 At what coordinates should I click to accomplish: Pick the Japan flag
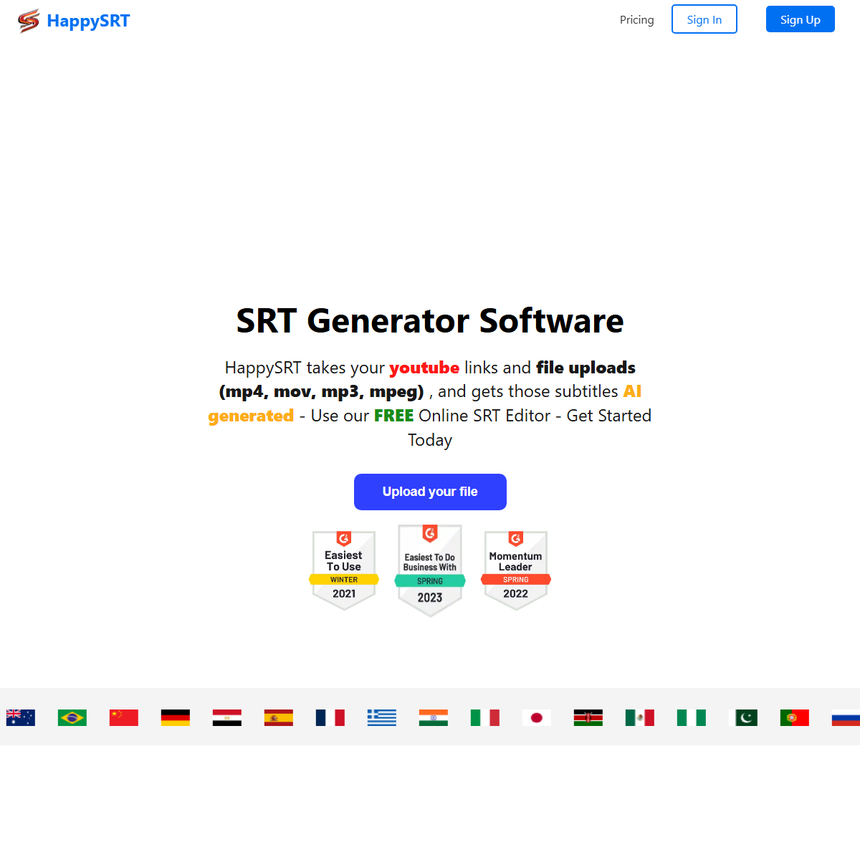coord(537,717)
